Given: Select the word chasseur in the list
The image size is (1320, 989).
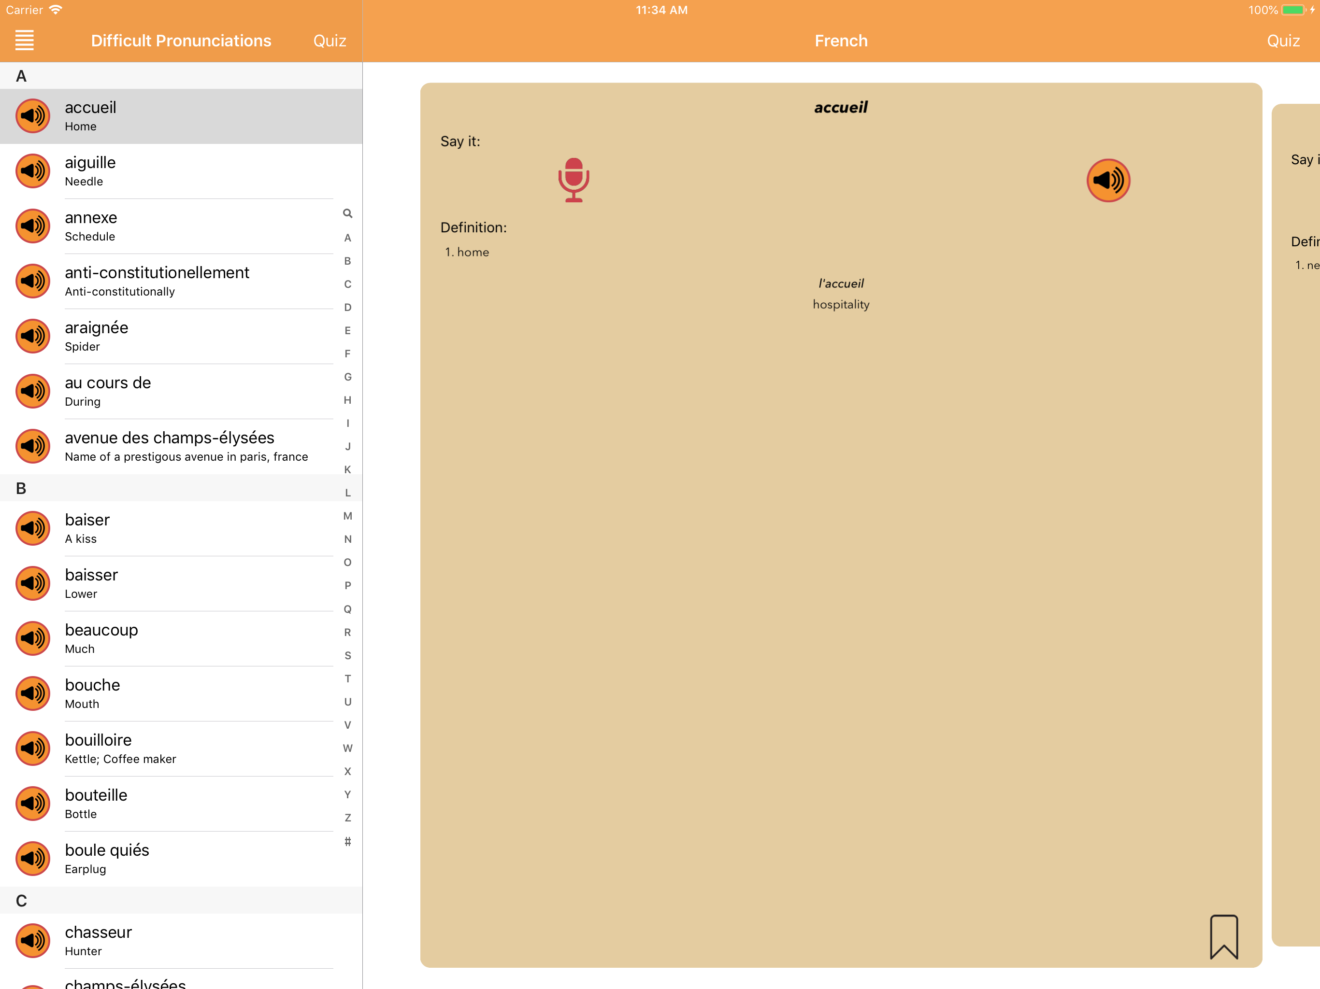Looking at the screenshot, I should [x=181, y=941].
